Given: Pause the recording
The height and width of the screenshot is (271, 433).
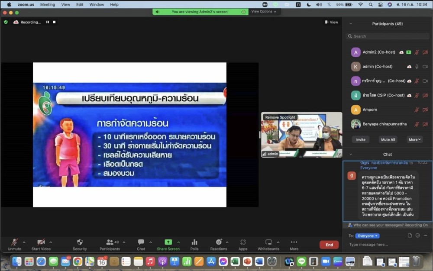Looking at the screenshot, I should pyautogui.click(x=48, y=22).
